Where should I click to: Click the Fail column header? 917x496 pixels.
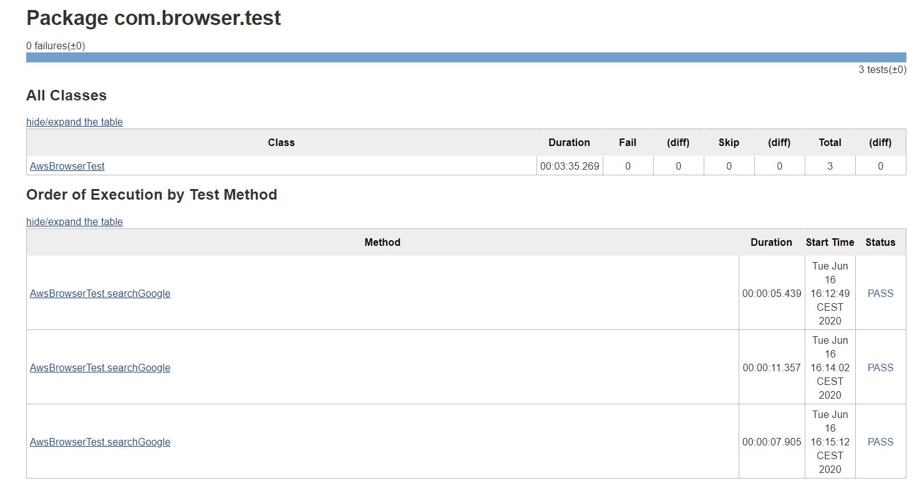[x=628, y=142]
